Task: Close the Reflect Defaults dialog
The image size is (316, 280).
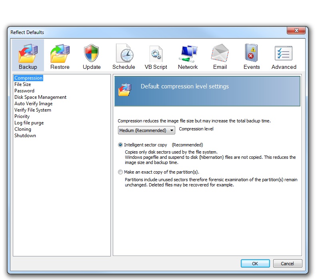Action: (x=297, y=31)
